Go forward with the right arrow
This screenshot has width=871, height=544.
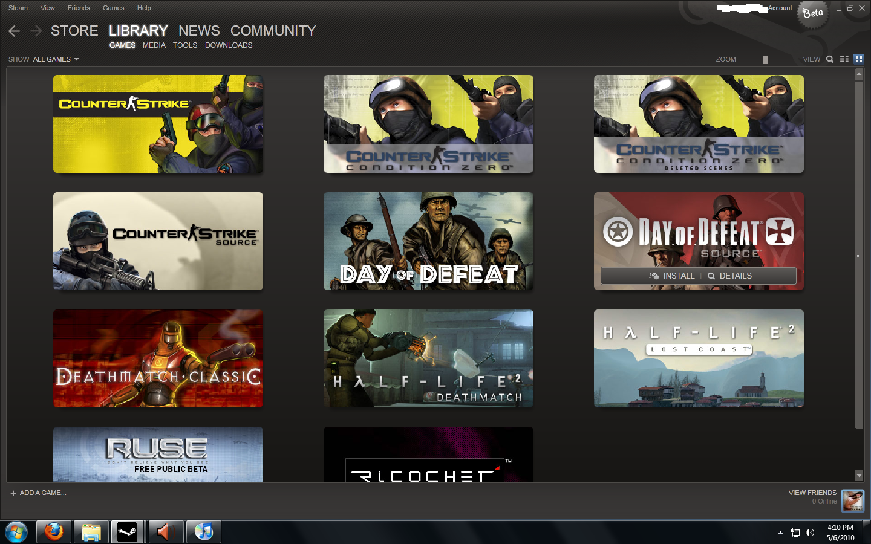[36, 31]
